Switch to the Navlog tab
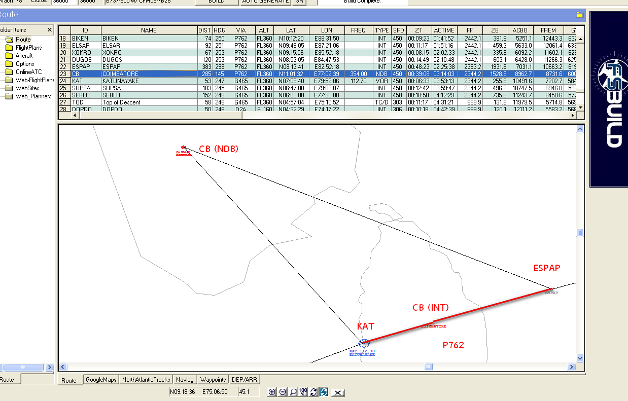Screen dimensions: 628x401 185,380
